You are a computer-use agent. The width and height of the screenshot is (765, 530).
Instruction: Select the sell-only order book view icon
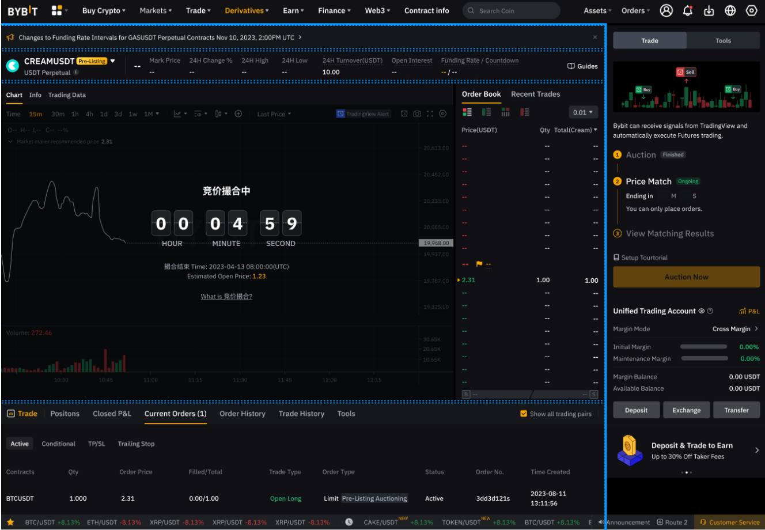524,112
